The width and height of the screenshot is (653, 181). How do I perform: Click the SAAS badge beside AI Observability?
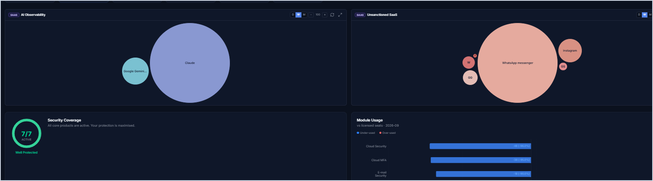click(x=14, y=15)
